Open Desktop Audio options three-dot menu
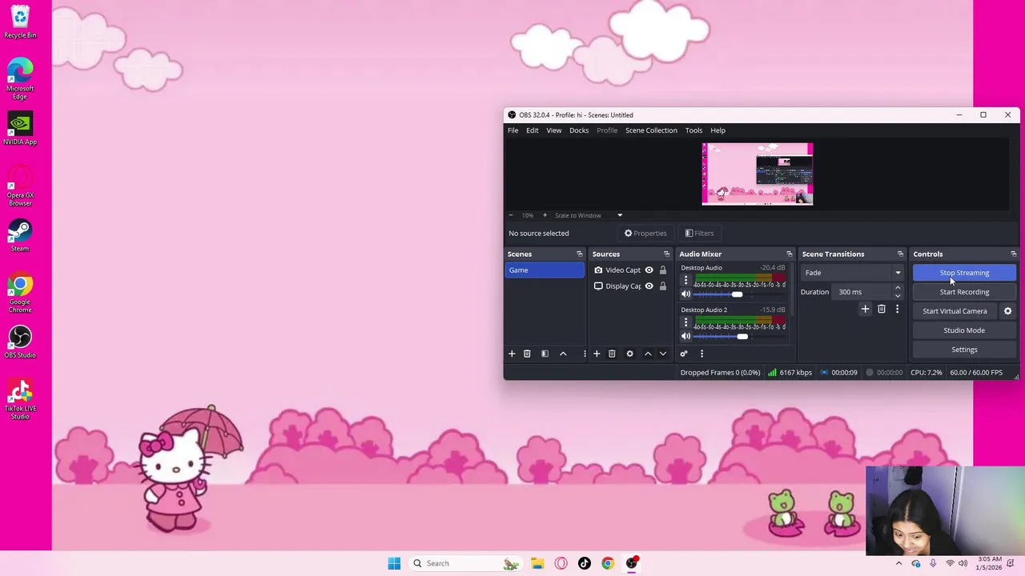The image size is (1025, 576). pos(685,280)
